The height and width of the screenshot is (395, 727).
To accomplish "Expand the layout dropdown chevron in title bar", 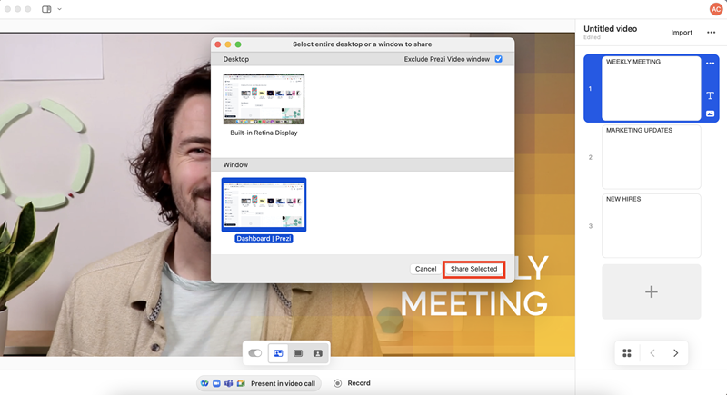I will click(60, 9).
